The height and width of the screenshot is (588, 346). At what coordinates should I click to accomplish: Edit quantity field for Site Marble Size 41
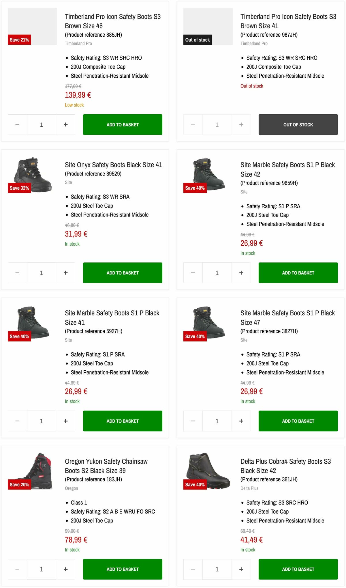[41, 421]
